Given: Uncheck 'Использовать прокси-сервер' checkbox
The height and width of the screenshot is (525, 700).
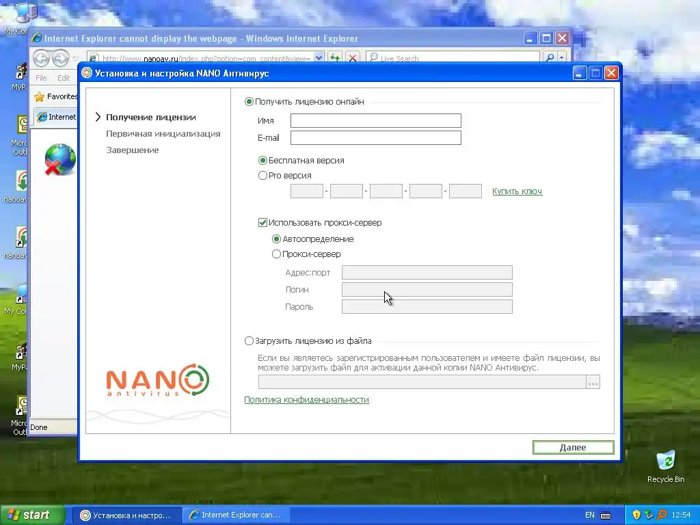Looking at the screenshot, I should click(x=263, y=222).
